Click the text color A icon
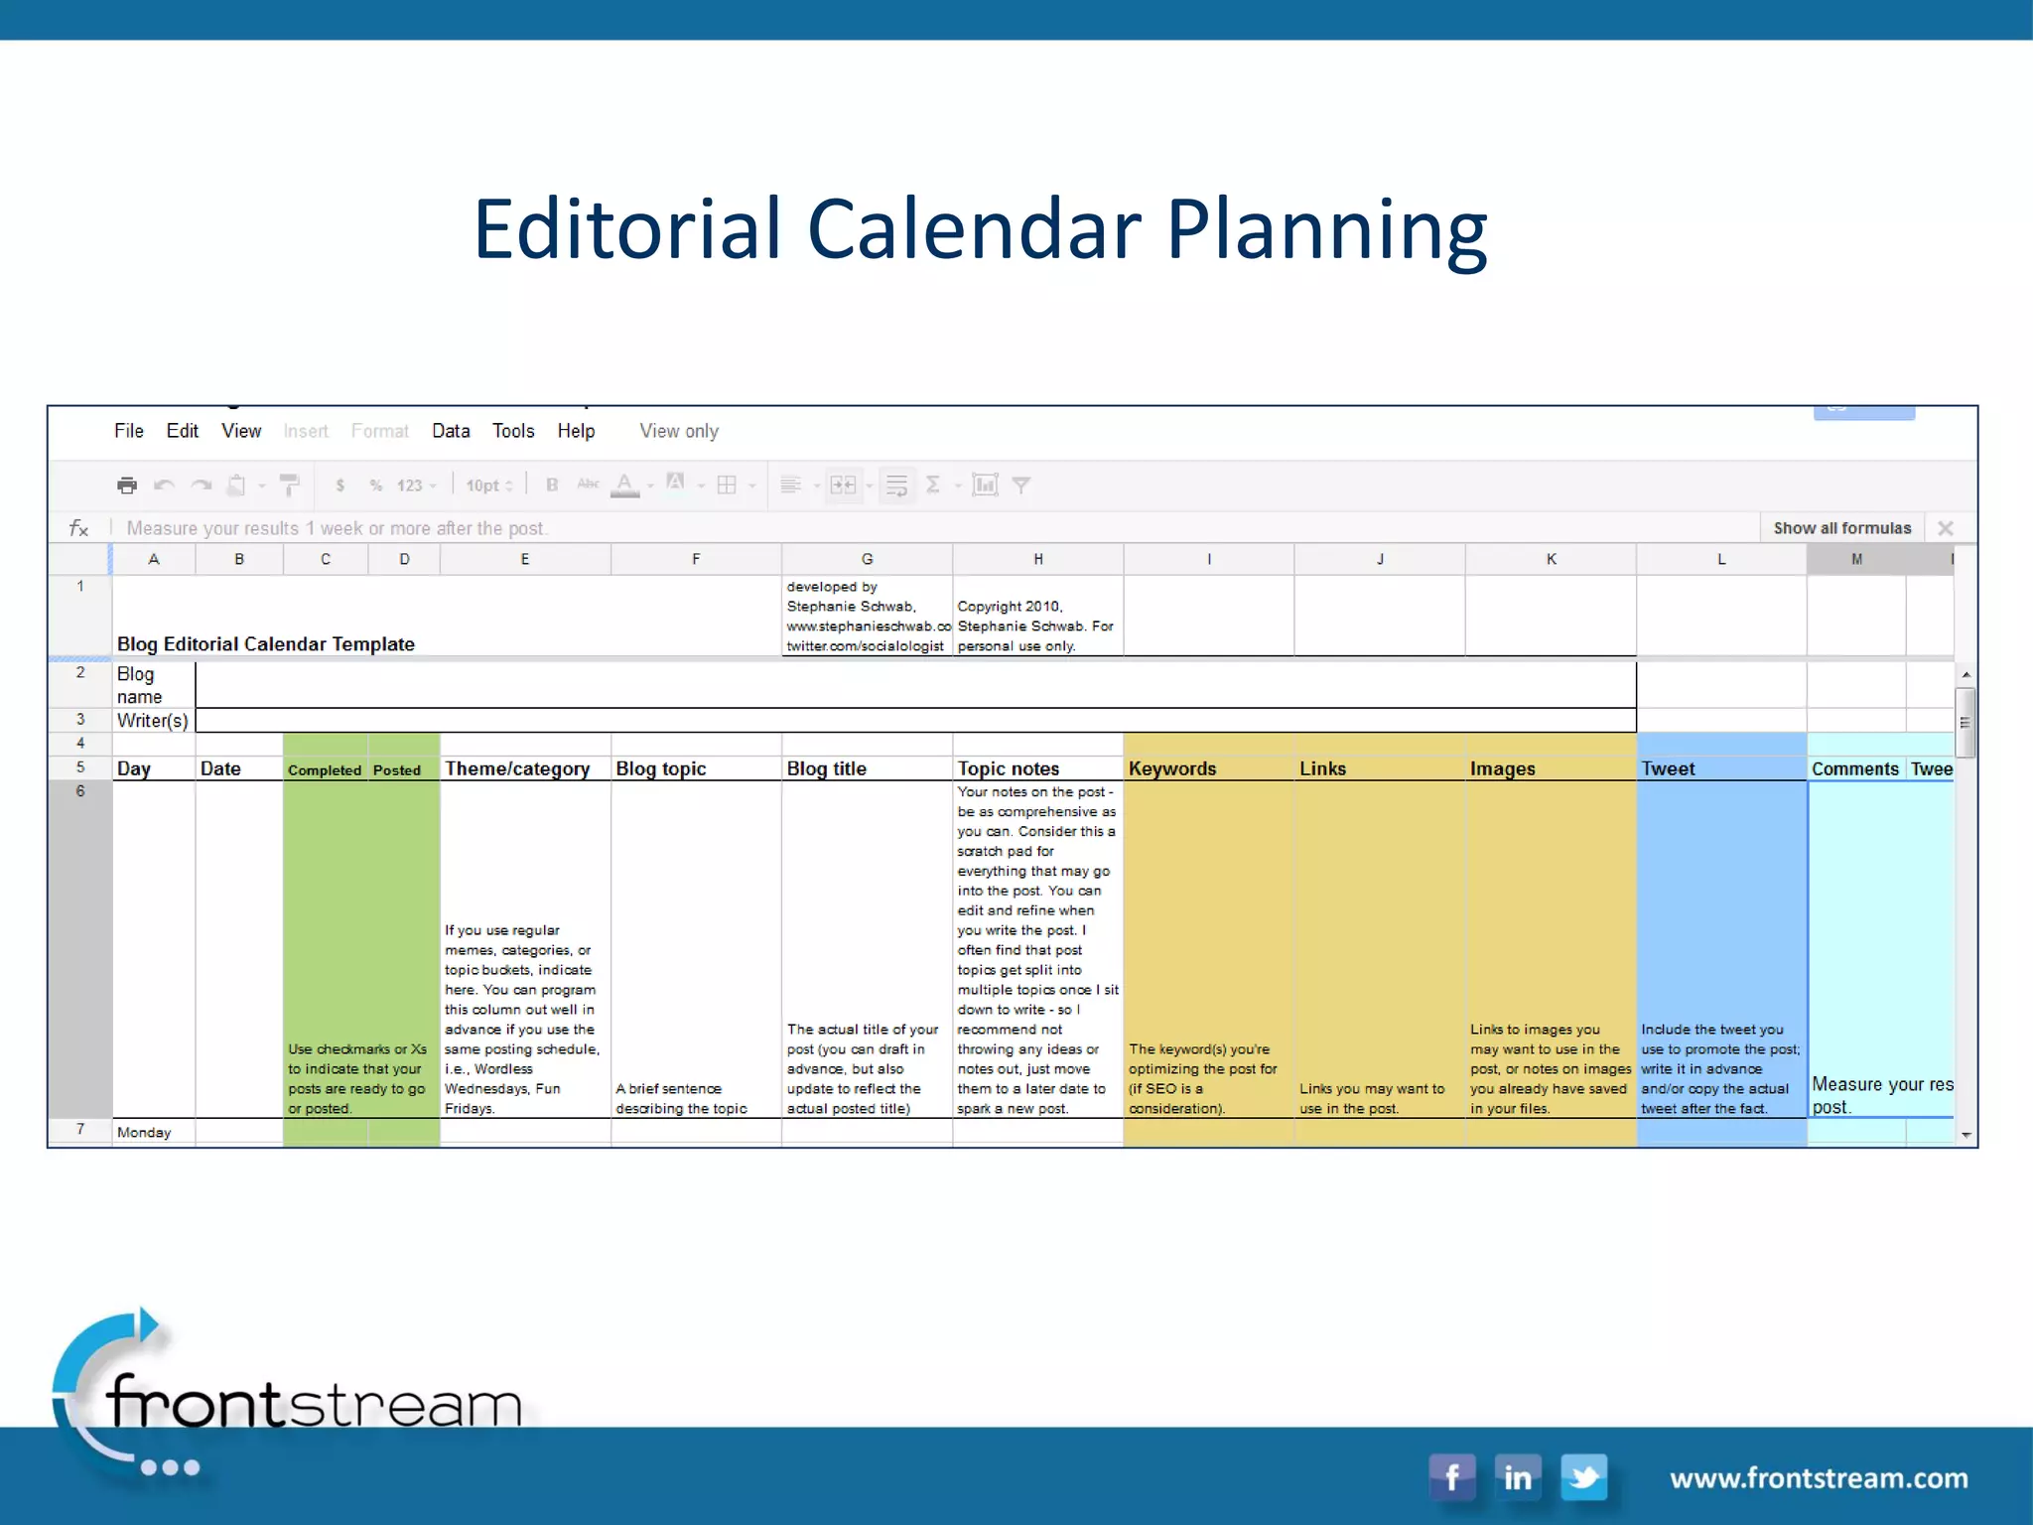The width and height of the screenshot is (2033, 1525). click(x=624, y=485)
